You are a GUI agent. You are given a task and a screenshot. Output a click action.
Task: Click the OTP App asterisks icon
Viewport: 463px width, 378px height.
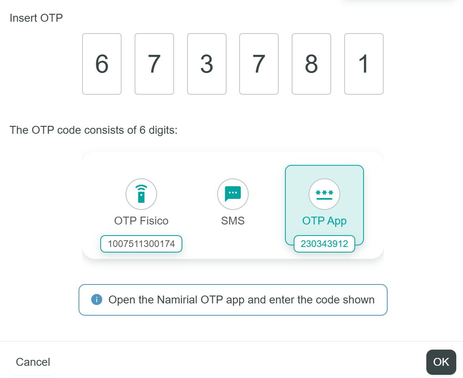coord(324,194)
